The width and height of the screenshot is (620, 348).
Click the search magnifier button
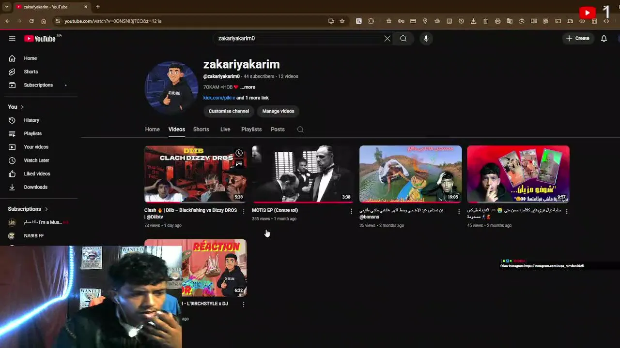(x=403, y=38)
